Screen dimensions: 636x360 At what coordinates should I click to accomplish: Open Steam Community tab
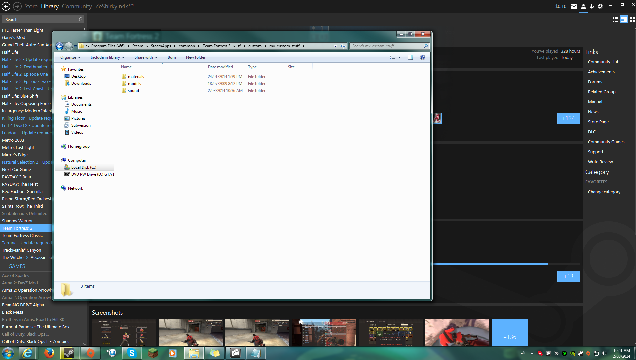click(x=77, y=6)
